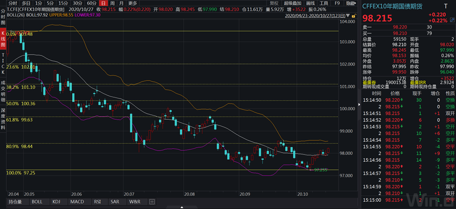Click the 卖一 price 98.220

point(400,27)
